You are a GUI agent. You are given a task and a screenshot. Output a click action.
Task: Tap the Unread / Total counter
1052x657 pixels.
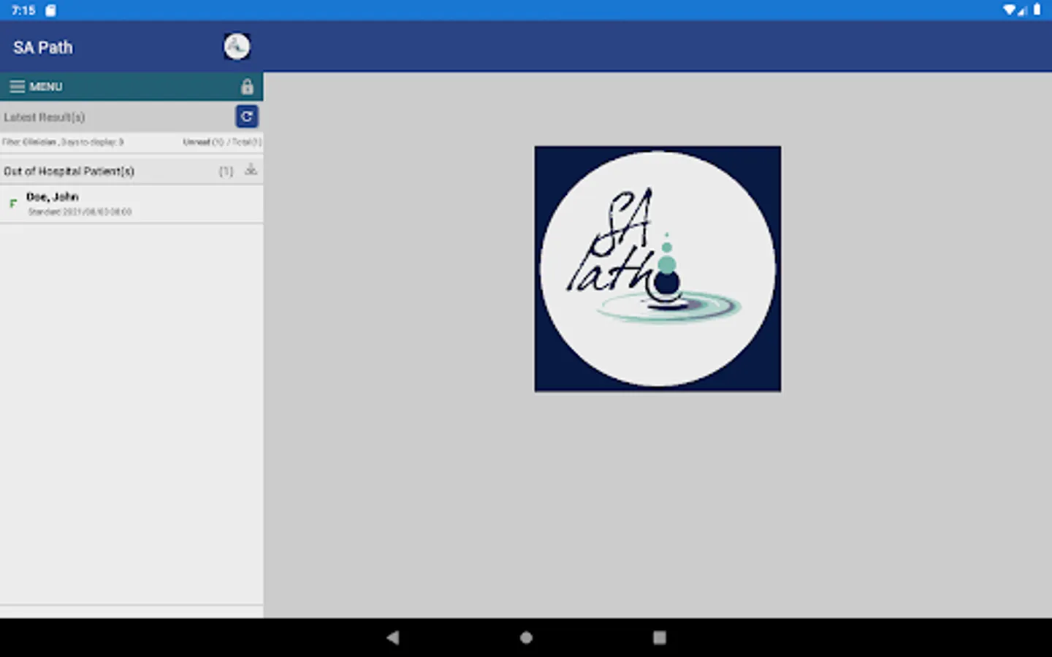coord(222,142)
